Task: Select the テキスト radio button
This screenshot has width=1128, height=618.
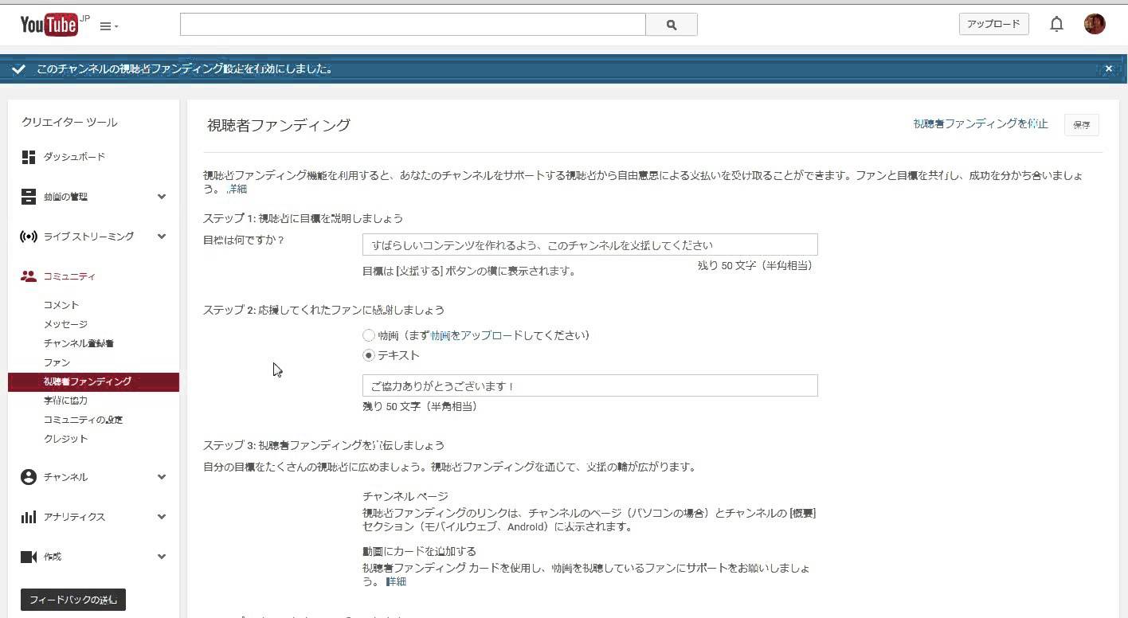Action: point(369,355)
